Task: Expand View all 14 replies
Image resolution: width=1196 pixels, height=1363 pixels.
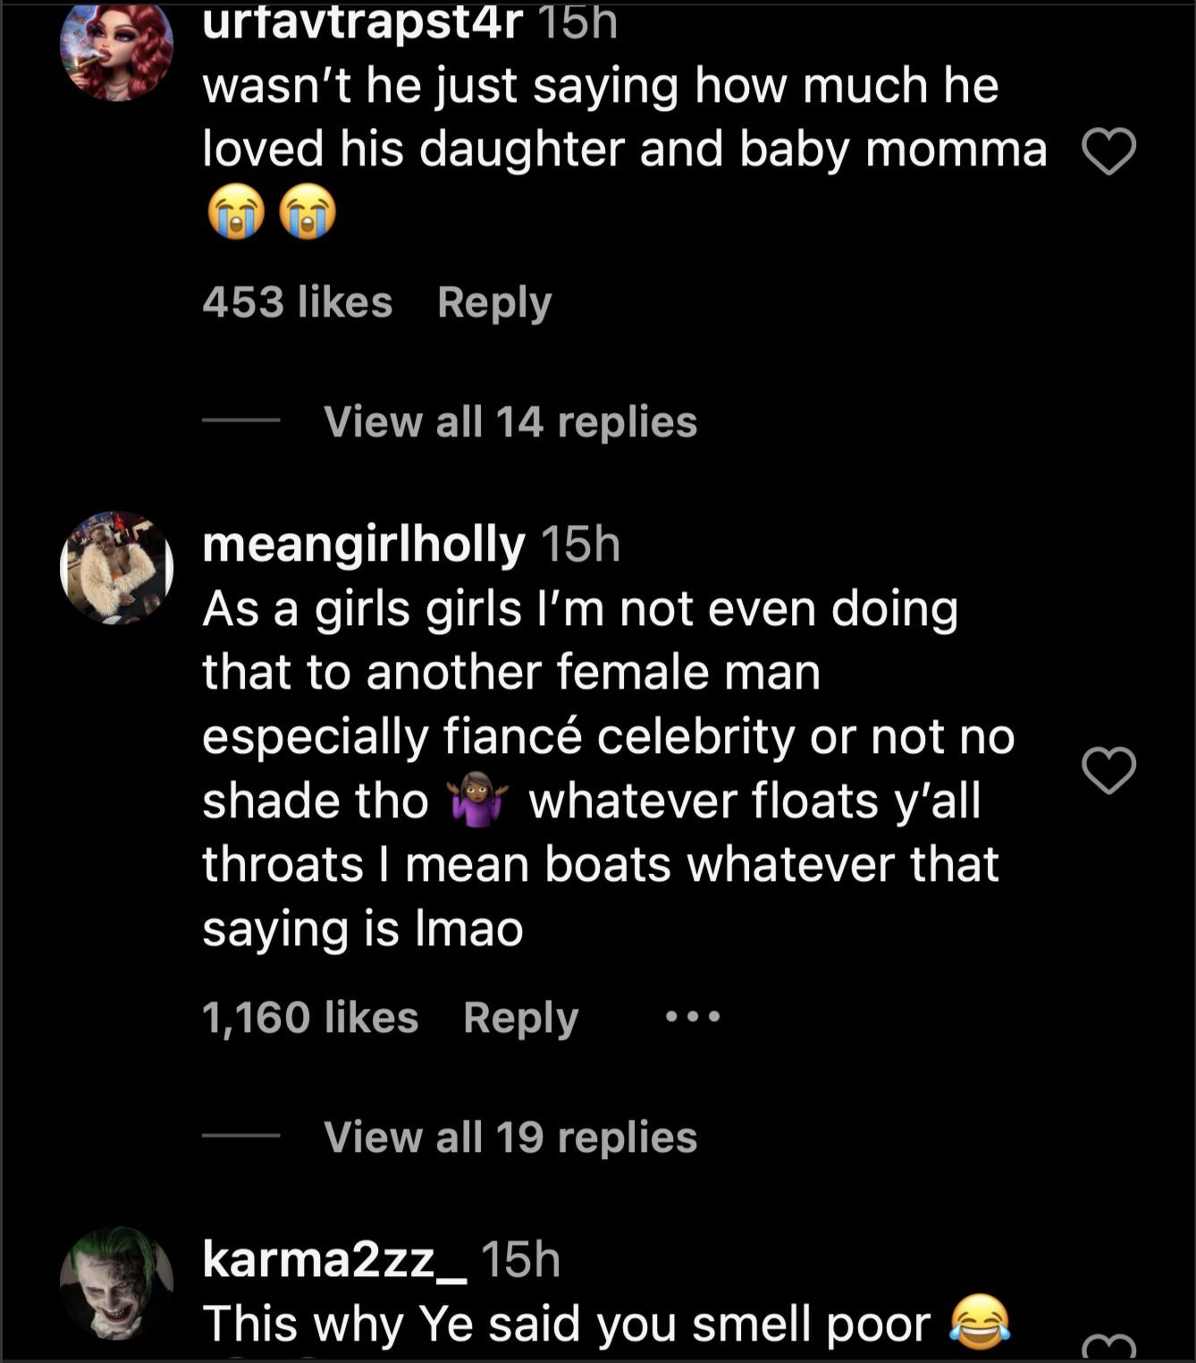Action: pos(510,421)
